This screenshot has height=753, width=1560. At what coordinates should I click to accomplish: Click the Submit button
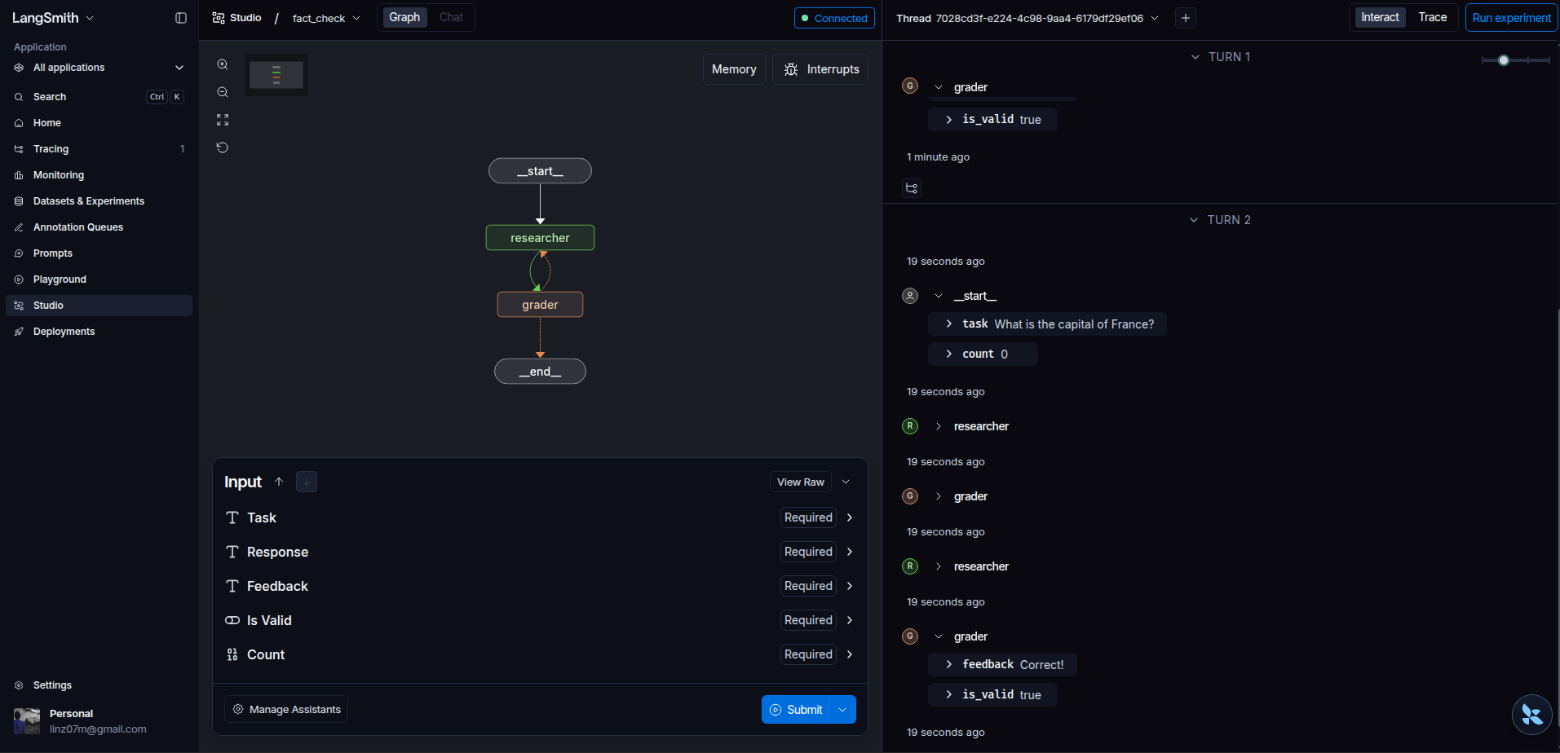pos(796,710)
